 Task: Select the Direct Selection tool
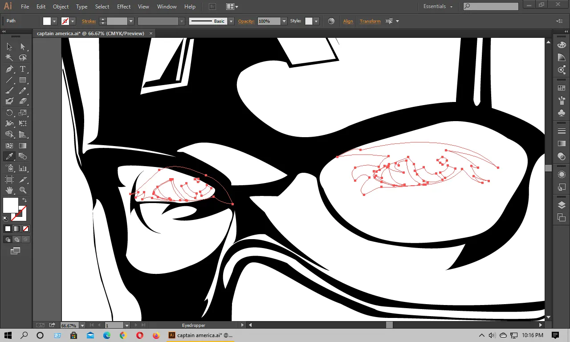(23, 47)
